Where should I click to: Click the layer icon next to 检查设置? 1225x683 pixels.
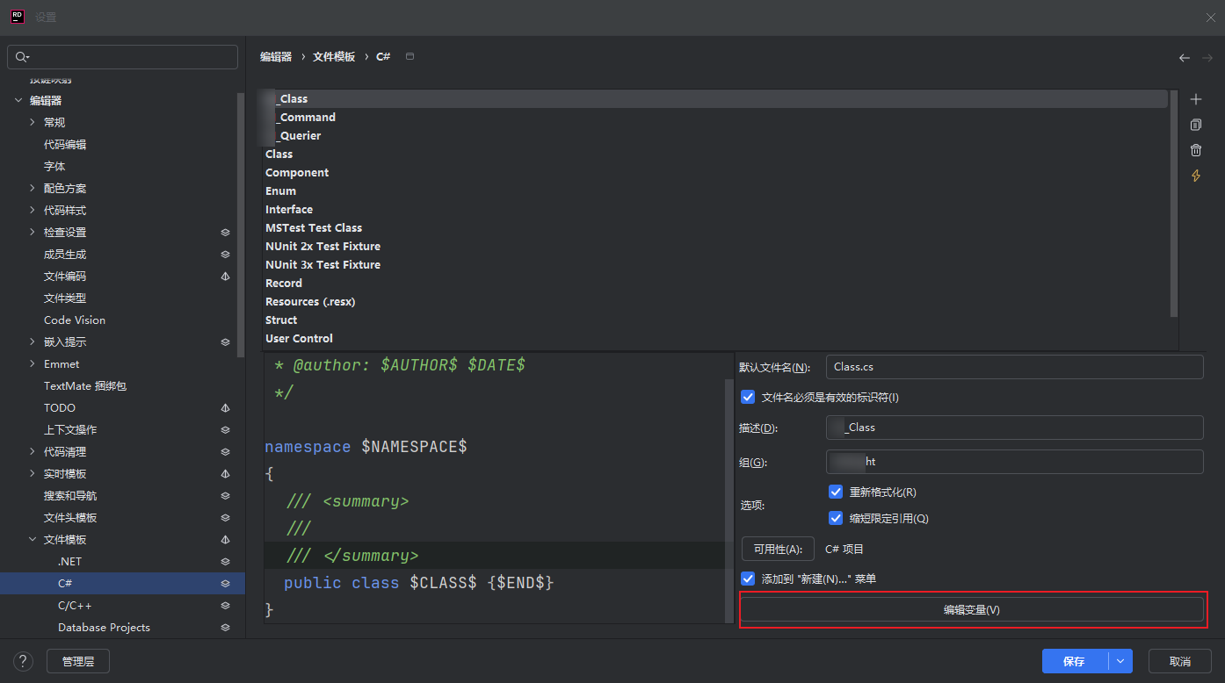coord(225,233)
